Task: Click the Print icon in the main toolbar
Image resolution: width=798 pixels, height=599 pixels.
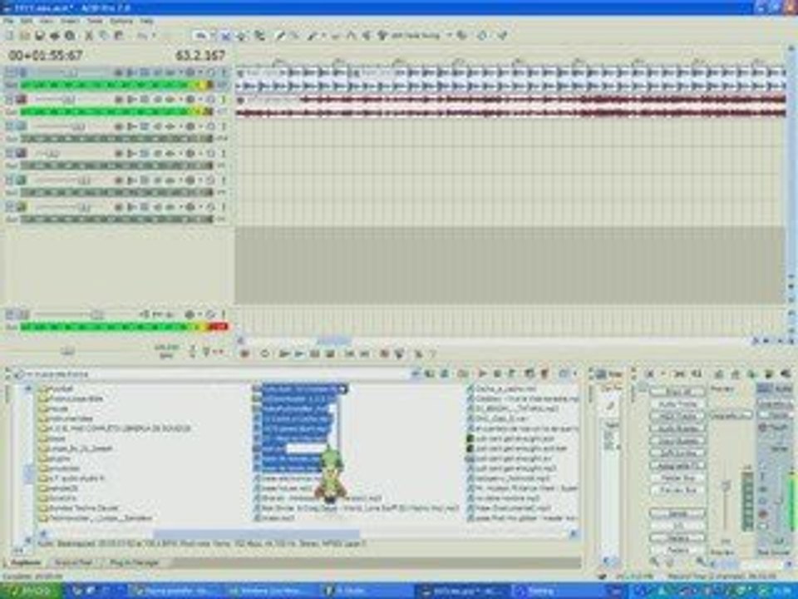Action: pos(56,36)
